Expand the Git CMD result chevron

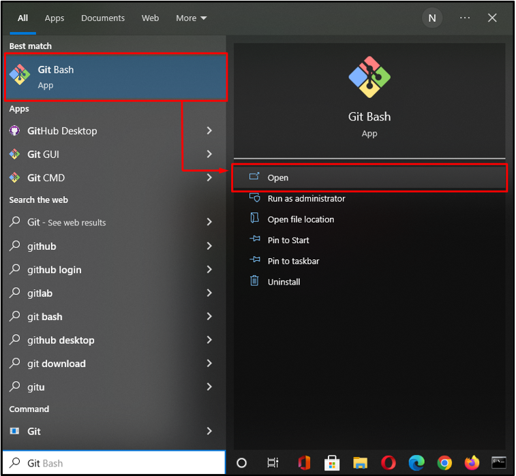pos(209,178)
